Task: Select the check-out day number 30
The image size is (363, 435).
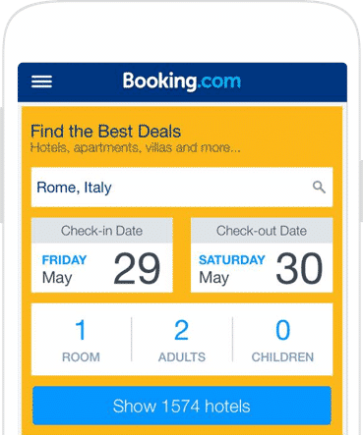Action: click(299, 269)
